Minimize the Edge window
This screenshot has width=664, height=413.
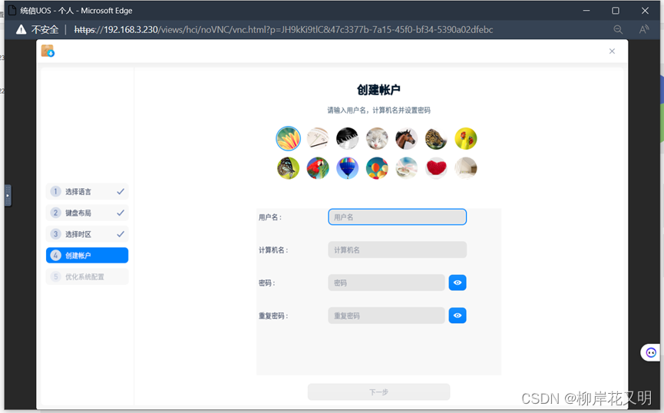pyautogui.click(x=586, y=11)
